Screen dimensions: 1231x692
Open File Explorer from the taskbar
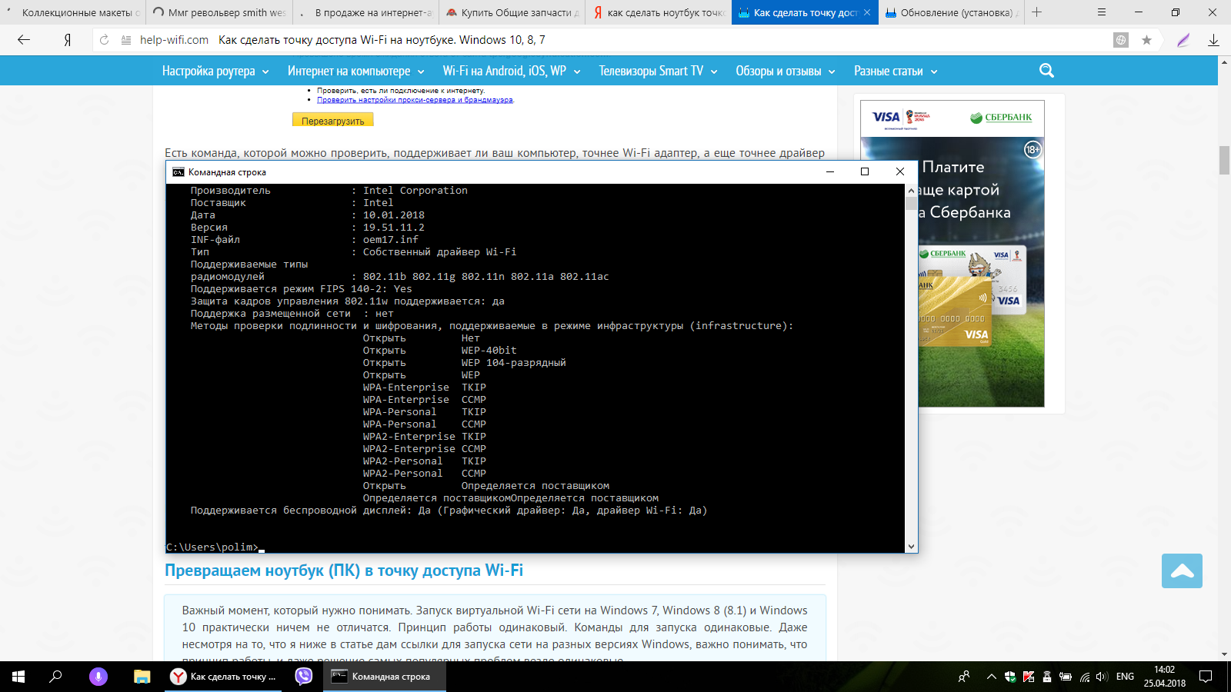click(x=142, y=677)
